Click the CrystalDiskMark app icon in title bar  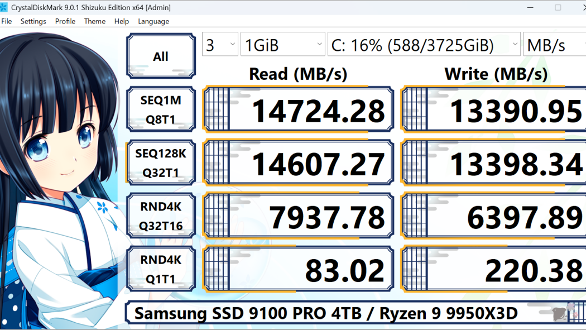tap(3, 7)
